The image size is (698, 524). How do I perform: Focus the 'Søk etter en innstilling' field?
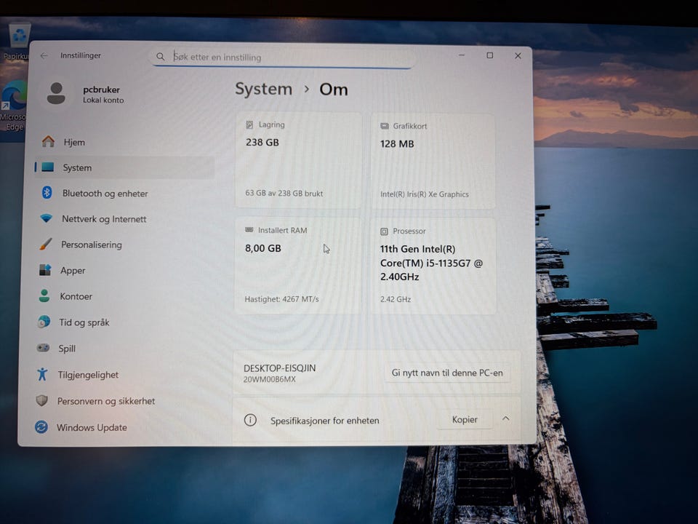(283, 57)
